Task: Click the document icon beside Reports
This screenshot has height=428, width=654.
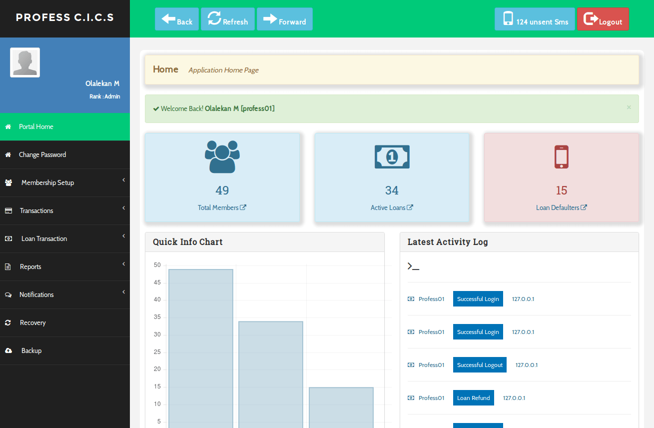Action: 8,266
